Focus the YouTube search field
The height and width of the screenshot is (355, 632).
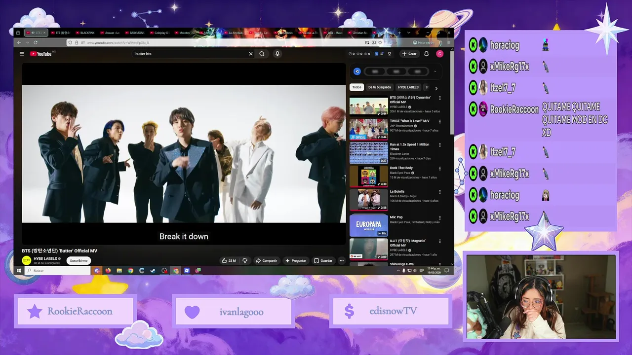(190, 54)
